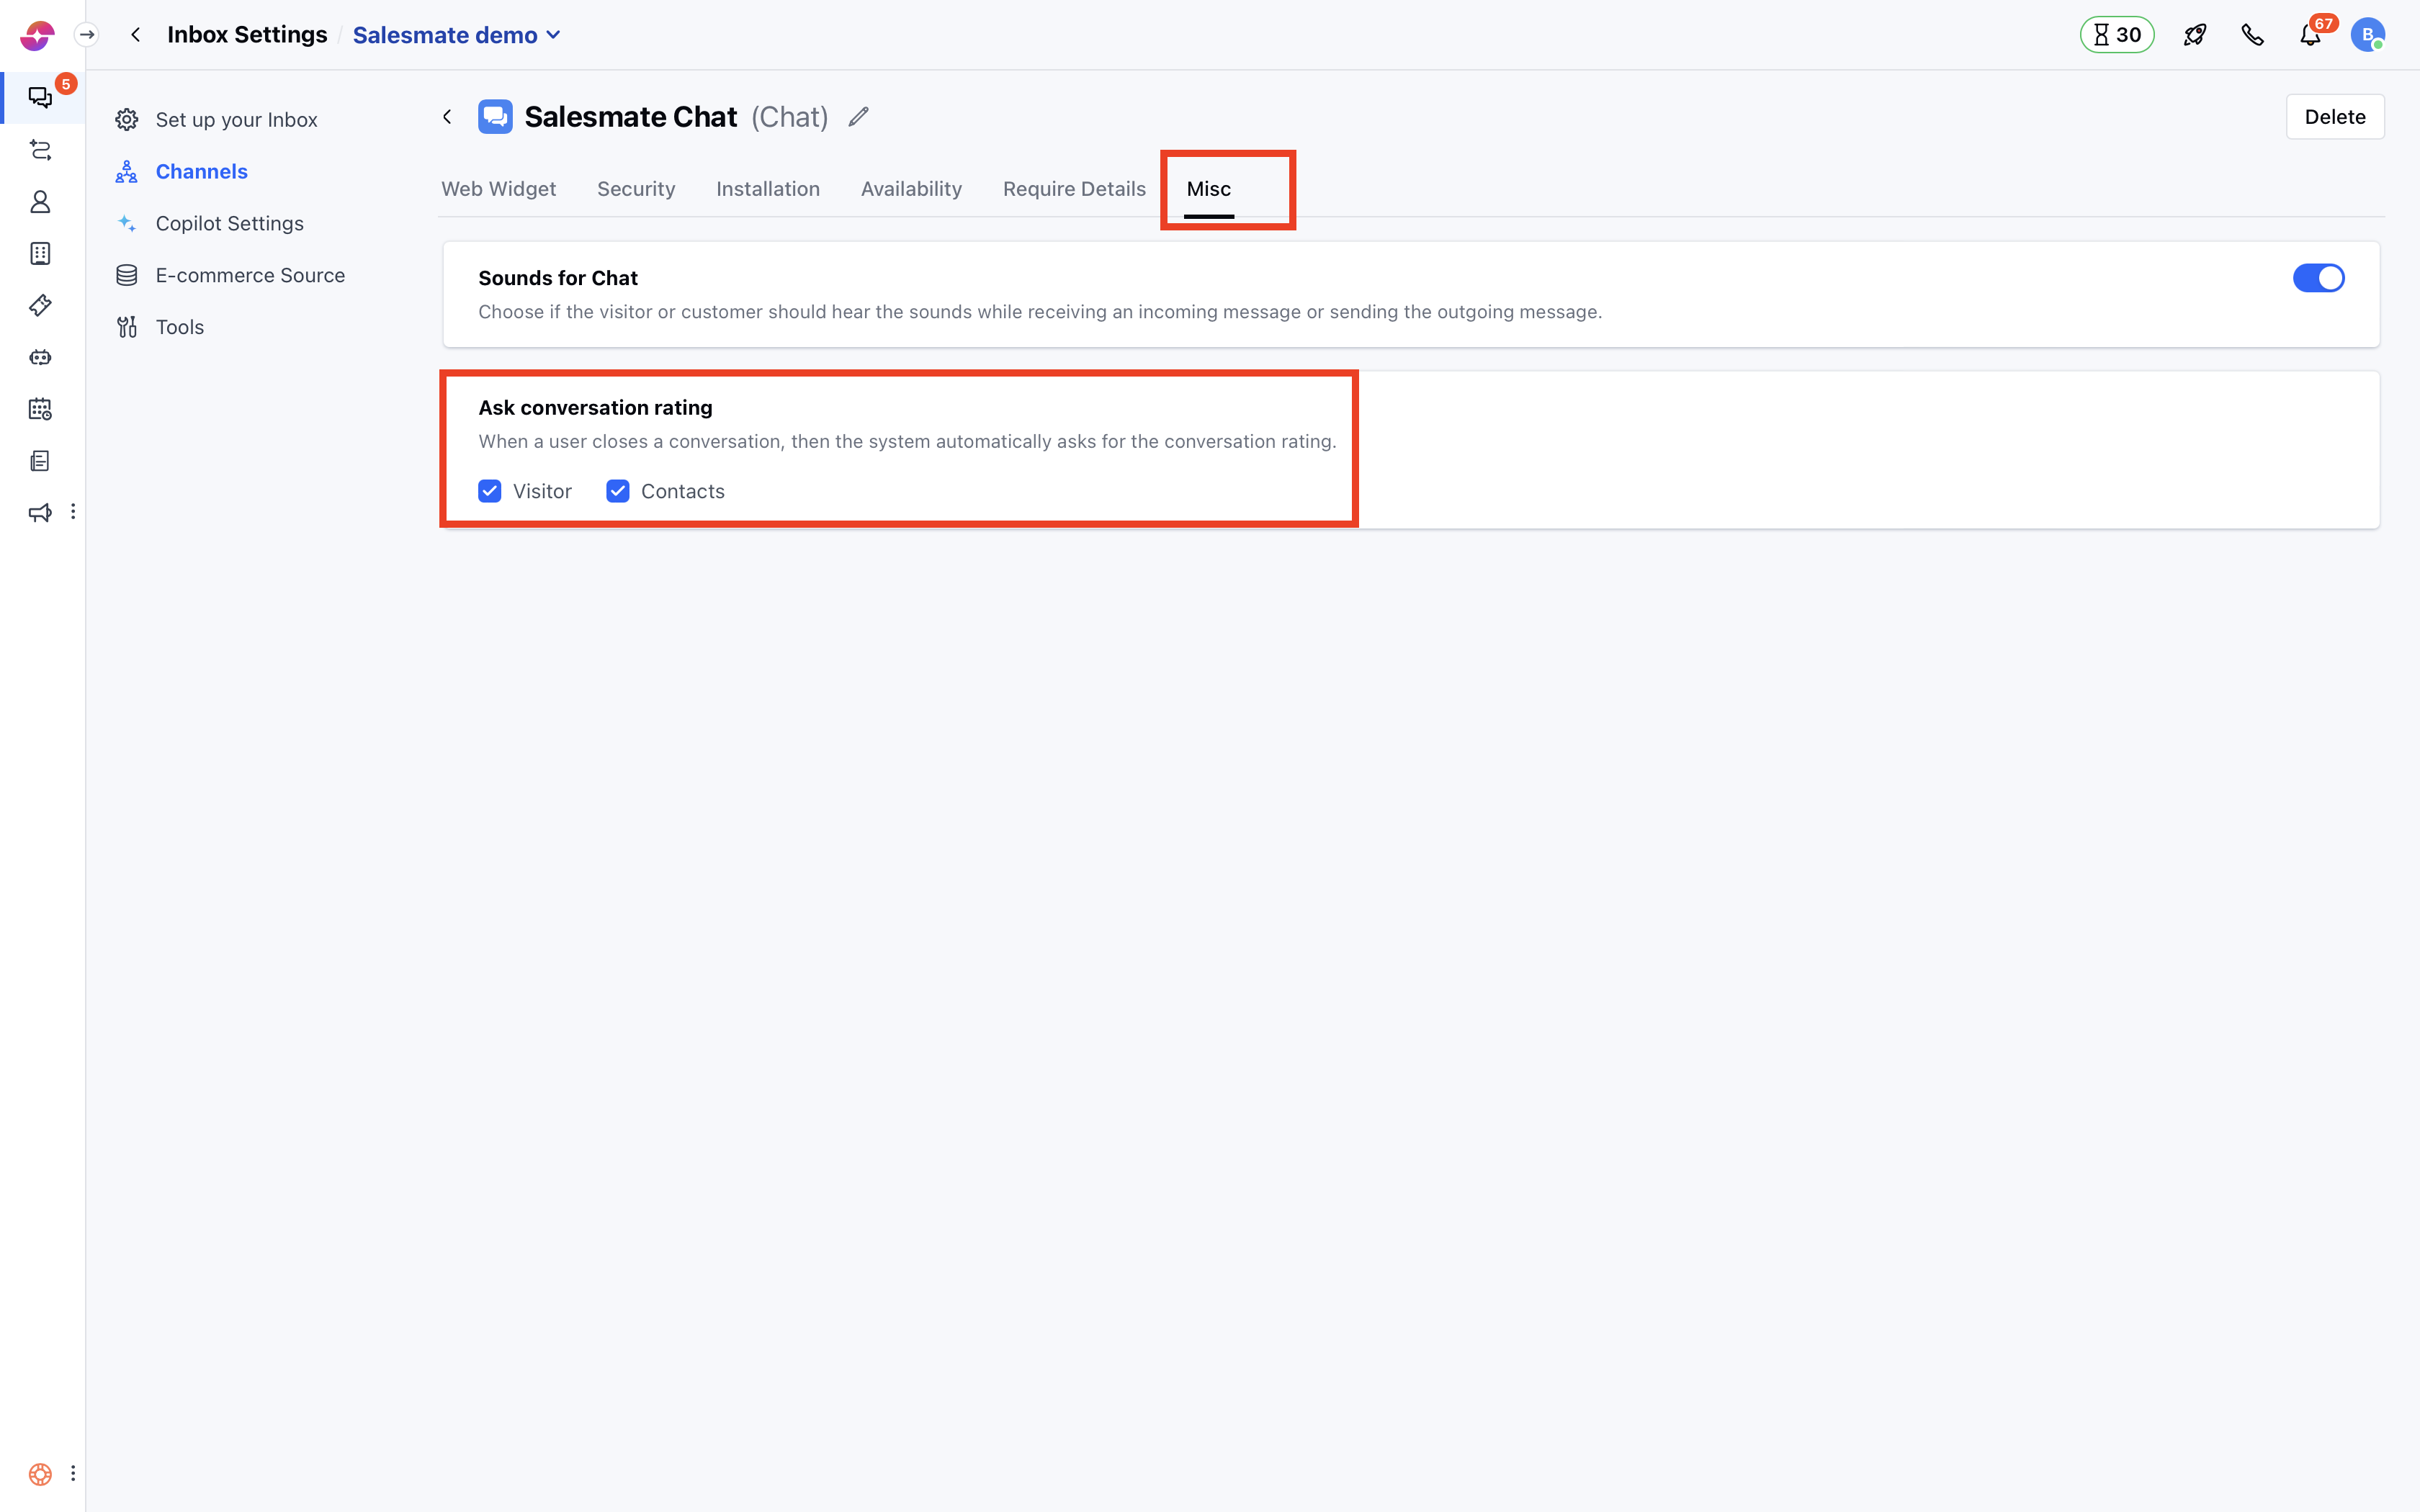Open the Conversations inbox icon with 5 badge
Image resolution: width=2420 pixels, height=1512 pixels.
40,97
